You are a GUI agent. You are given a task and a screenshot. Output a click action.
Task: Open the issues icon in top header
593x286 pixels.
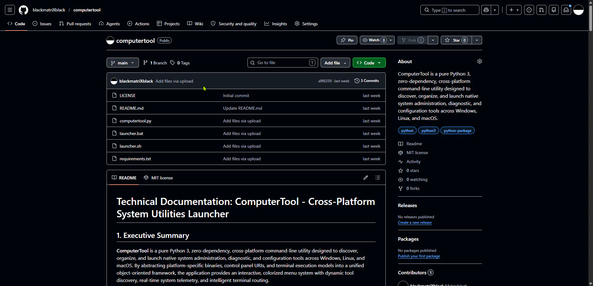[x=529, y=10]
